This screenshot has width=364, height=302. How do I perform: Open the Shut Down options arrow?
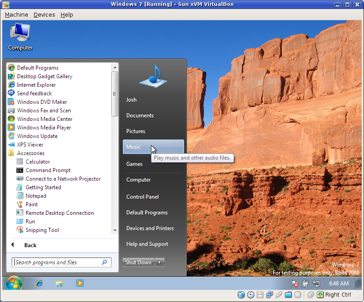[160, 262]
